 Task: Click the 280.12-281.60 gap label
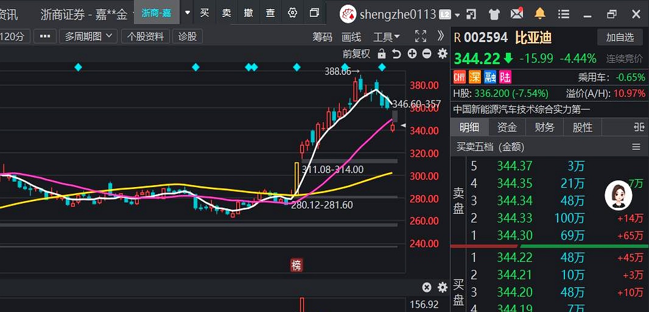coord(322,205)
